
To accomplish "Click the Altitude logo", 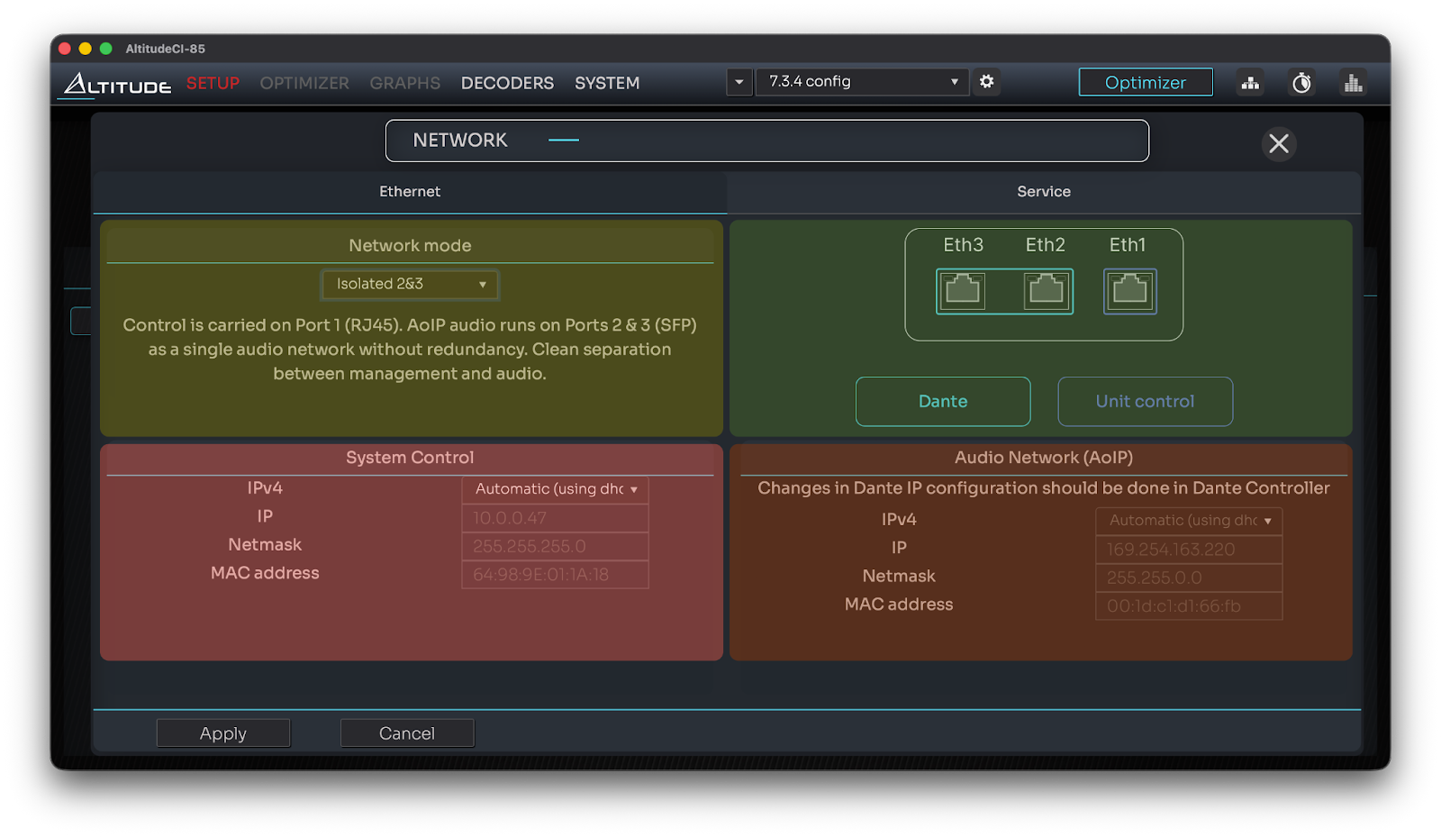I will point(117,84).
